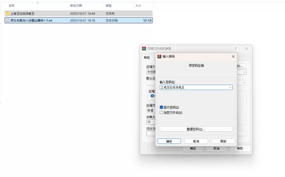Switch to the 常规 tab
The image size is (285, 177).
click(147, 57)
